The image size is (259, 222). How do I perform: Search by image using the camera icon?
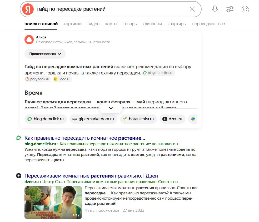pos(245,9)
